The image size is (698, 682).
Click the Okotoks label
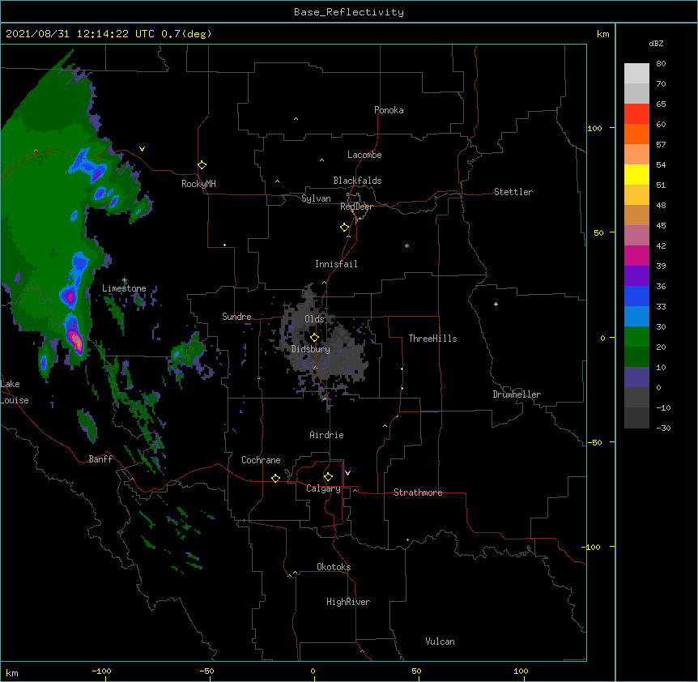[334, 567]
